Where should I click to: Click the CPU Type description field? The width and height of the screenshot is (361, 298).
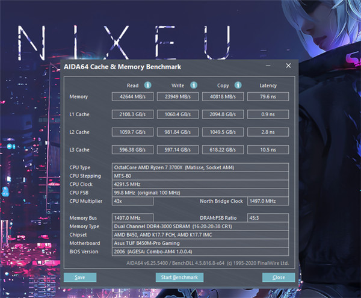[200, 167]
